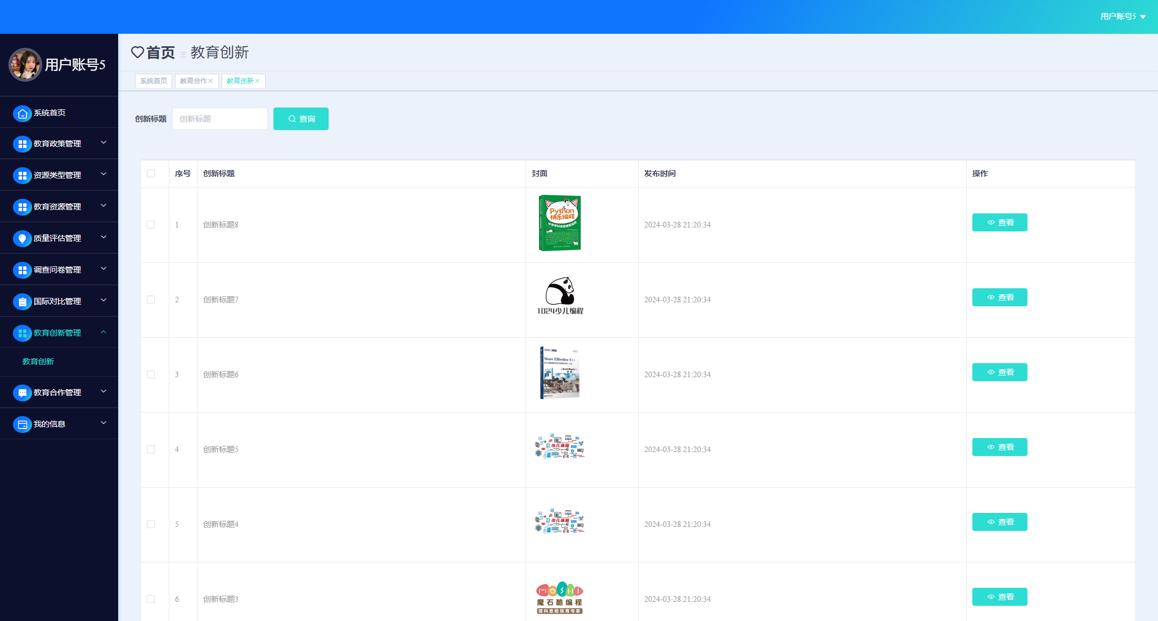Click the 质量评估管理 bulb icon

pos(22,239)
